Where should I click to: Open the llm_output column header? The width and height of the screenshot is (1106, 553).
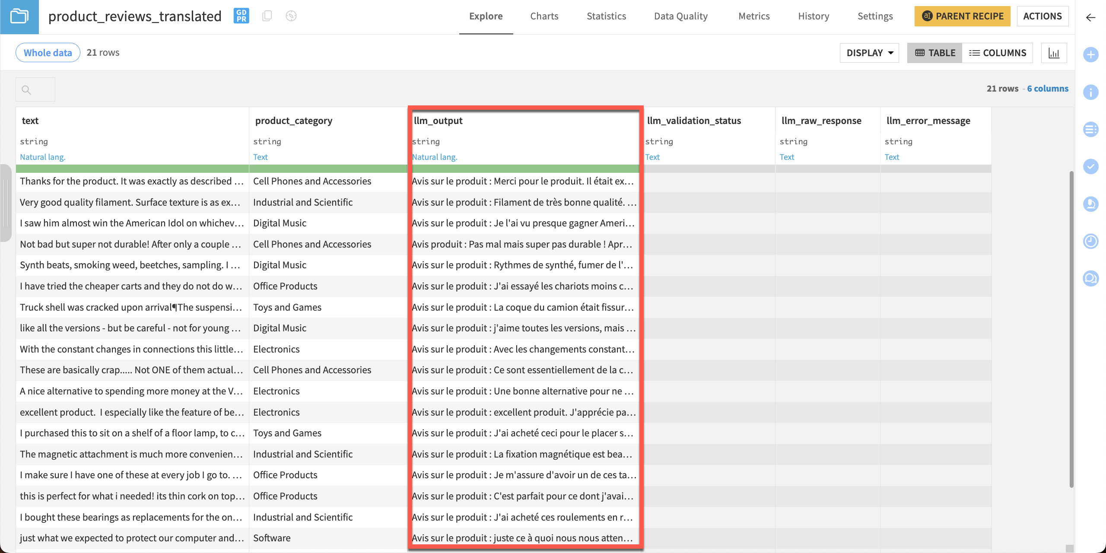(438, 121)
